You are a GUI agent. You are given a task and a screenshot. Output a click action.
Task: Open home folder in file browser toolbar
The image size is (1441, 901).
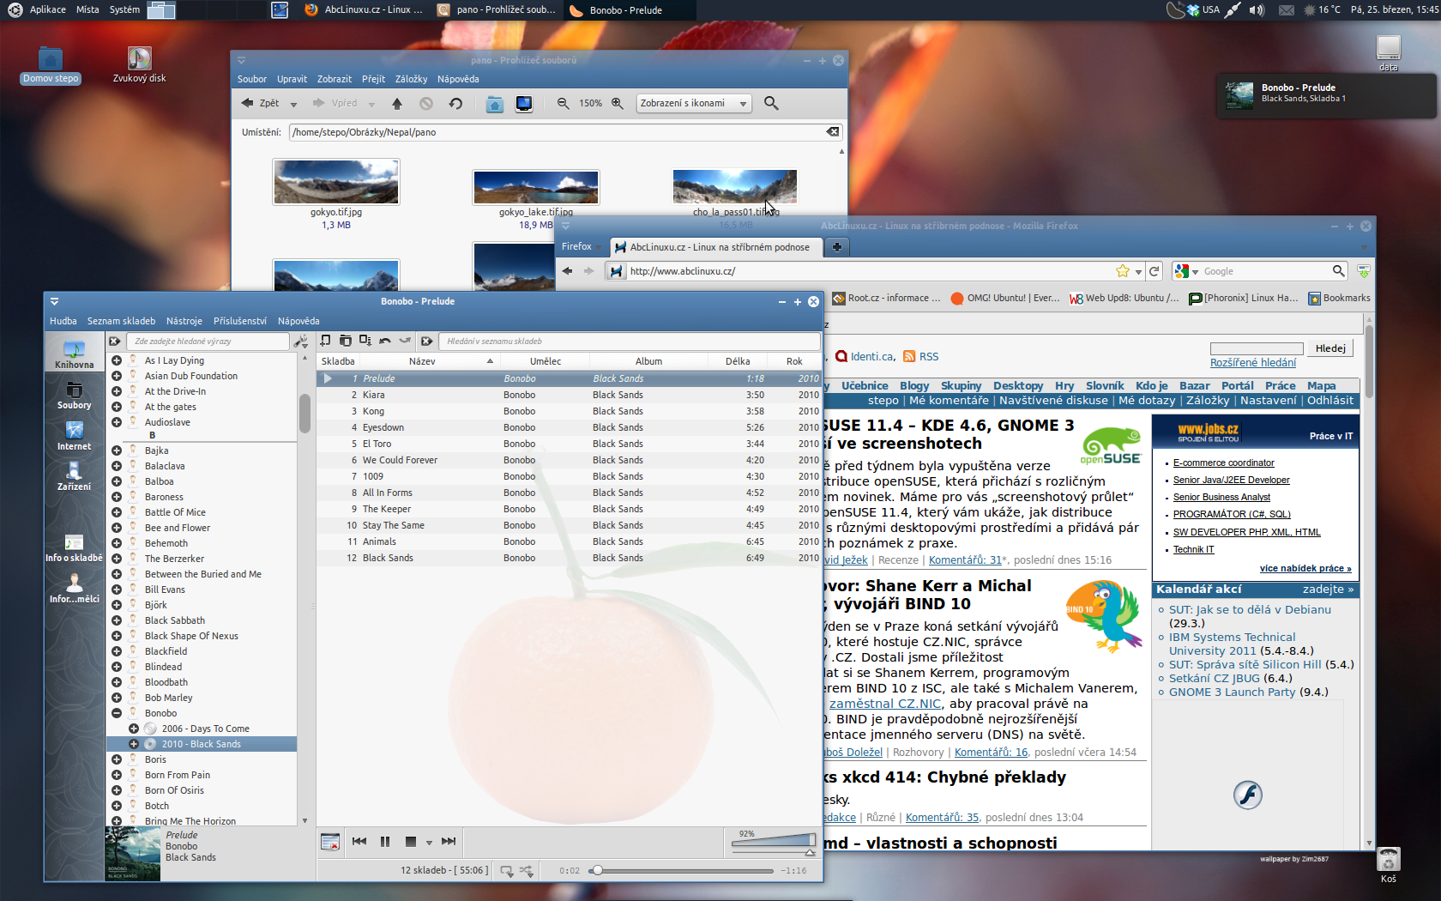coord(495,104)
